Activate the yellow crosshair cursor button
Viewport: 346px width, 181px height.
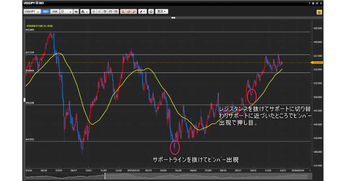click(319, 12)
